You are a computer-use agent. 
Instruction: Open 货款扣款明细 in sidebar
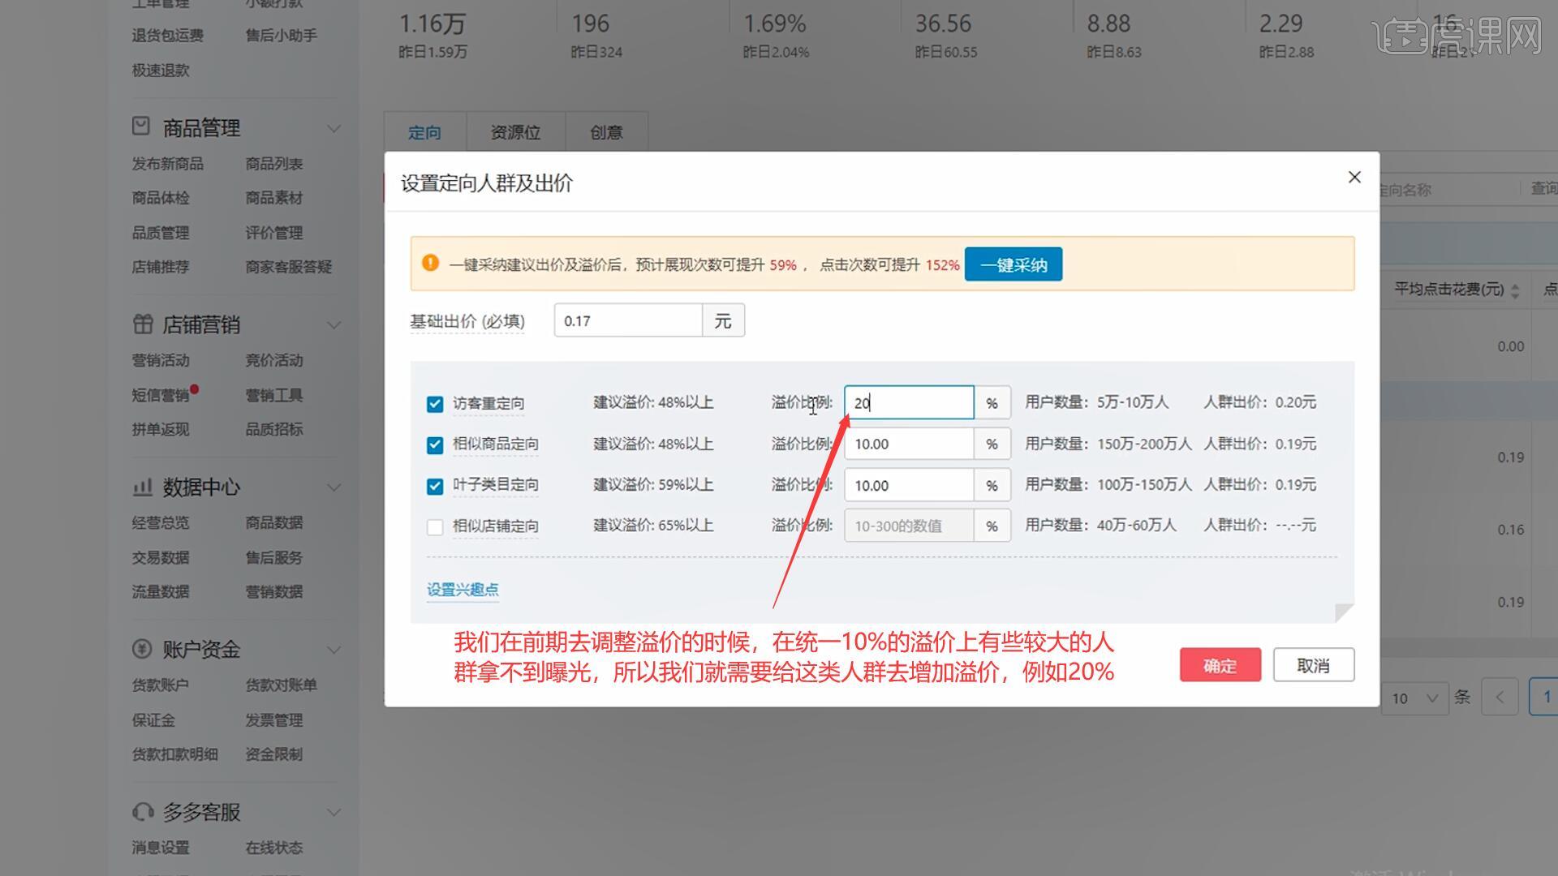tap(175, 754)
